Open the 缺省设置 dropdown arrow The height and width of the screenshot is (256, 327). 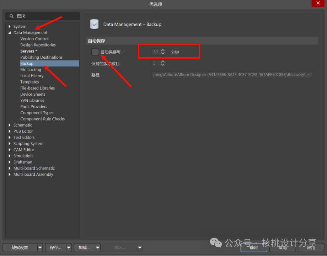pyautogui.click(x=40, y=247)
